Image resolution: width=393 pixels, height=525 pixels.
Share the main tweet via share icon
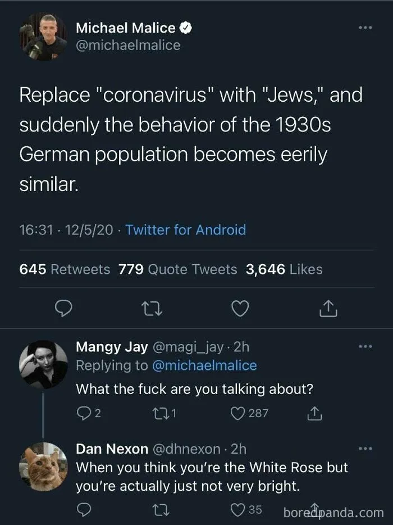(328, 309)
